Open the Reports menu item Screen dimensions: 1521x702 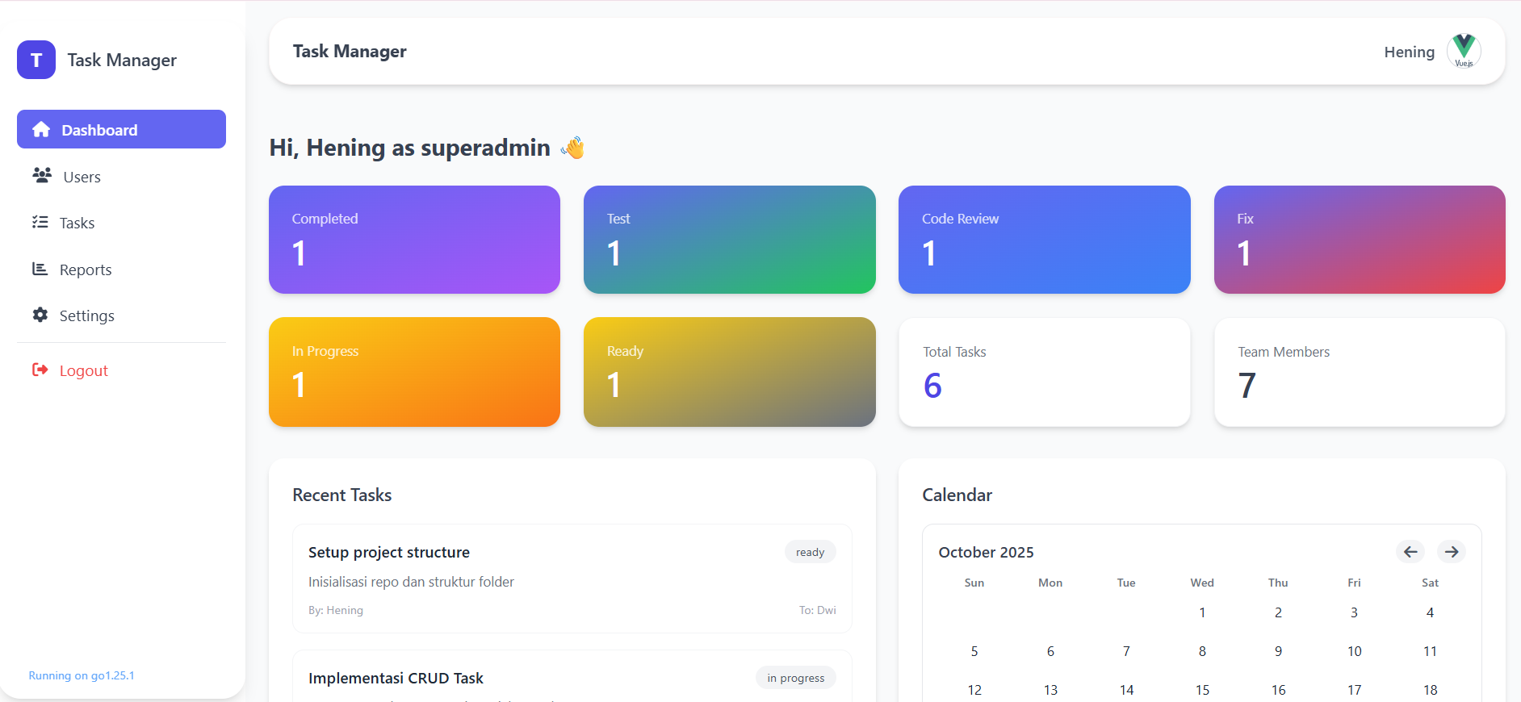click(86, 270)
